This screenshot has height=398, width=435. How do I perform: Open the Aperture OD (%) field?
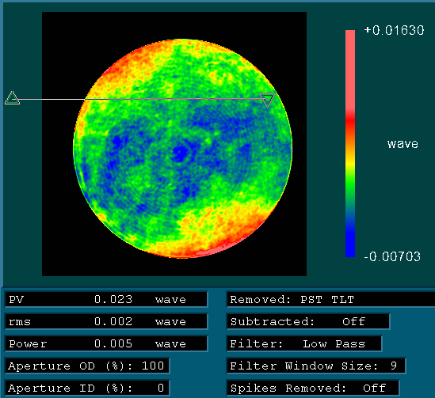(87, 366)
